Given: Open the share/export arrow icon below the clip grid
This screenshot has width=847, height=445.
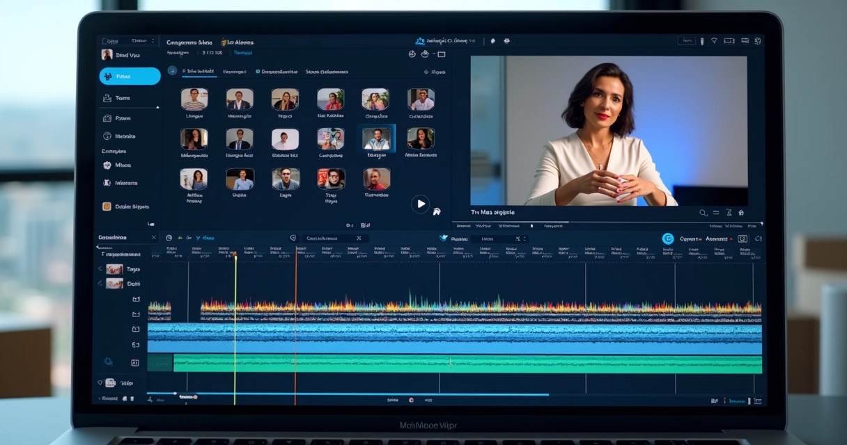Looking at the screenshot, I should pyautogui.click(x=437, y=211).
